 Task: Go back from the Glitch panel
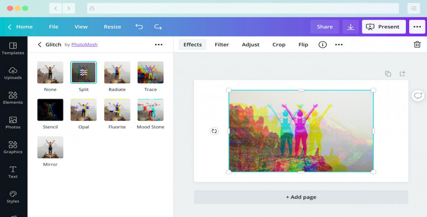[39, 45]
